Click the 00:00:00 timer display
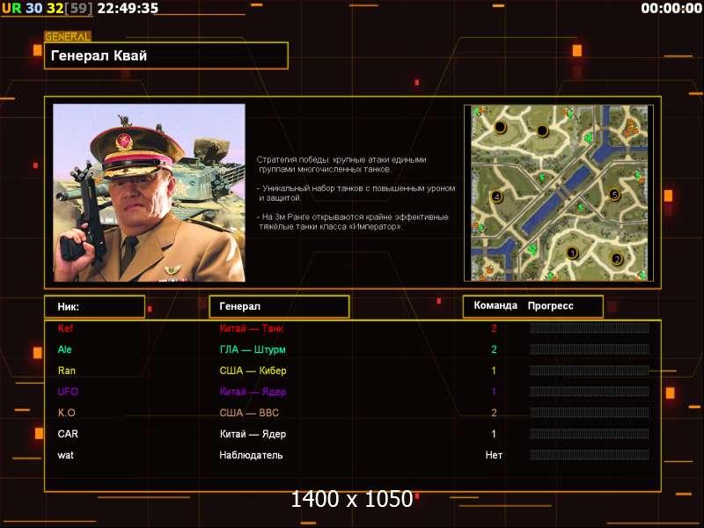 [x=670, y=8]
